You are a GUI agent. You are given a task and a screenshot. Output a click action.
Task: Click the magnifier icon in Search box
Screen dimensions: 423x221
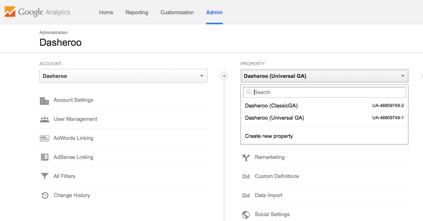[x=249, y=92]
